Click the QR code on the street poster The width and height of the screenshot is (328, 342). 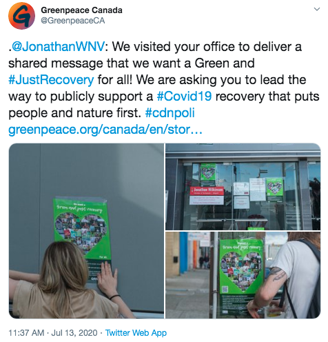coord(225,290)
